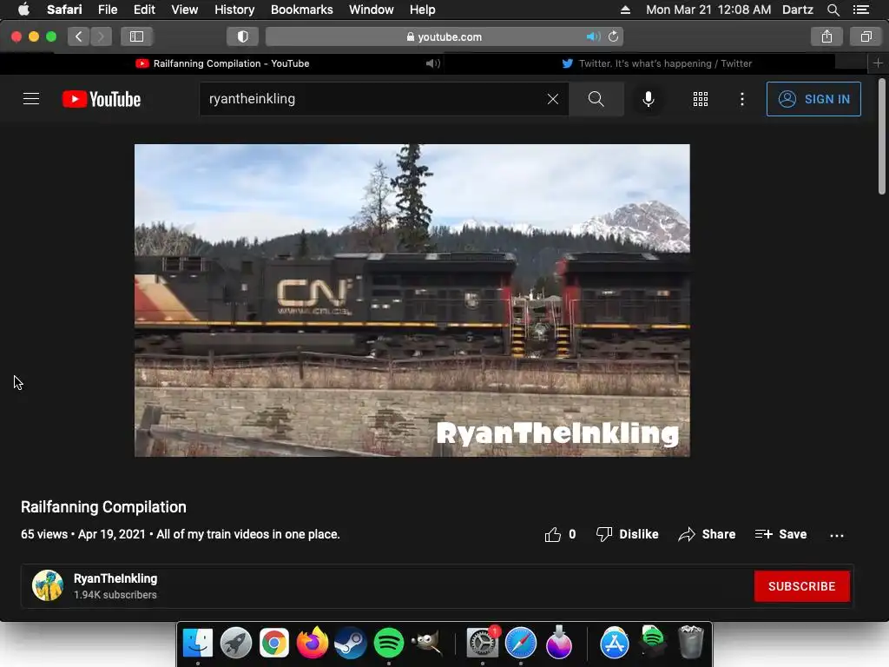889x667 pixels.
Task: Open Launchpad from the Dock
Action: [236, 643]
